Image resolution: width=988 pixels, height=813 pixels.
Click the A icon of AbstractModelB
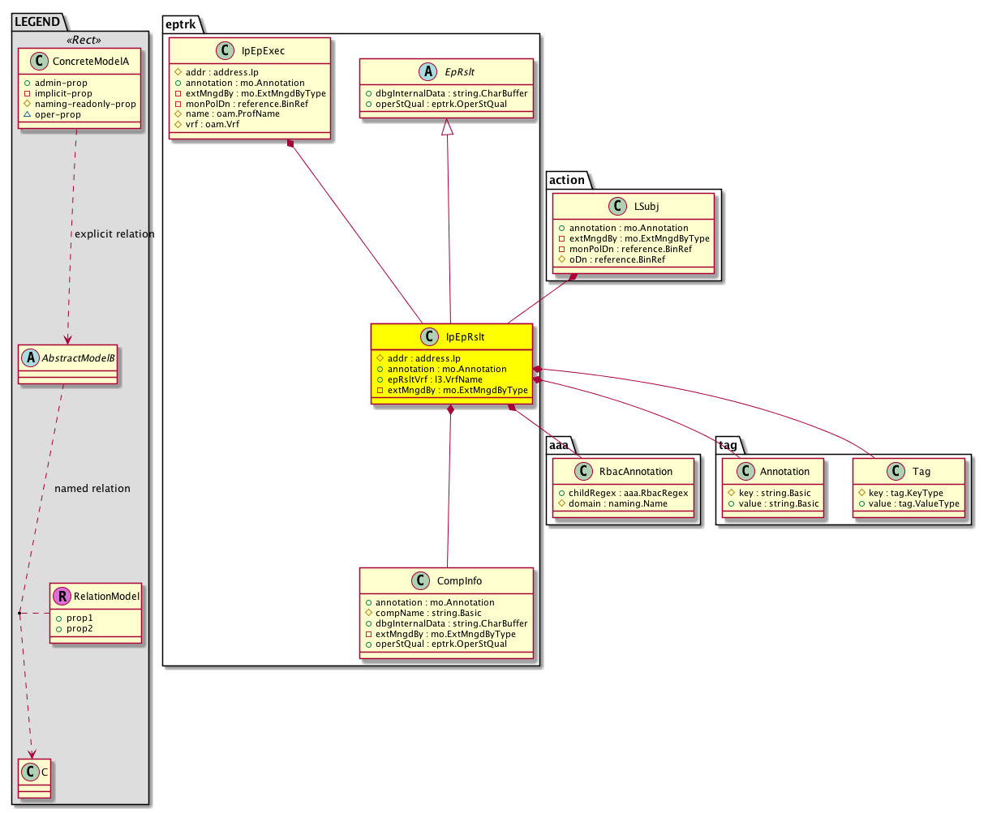30,357
